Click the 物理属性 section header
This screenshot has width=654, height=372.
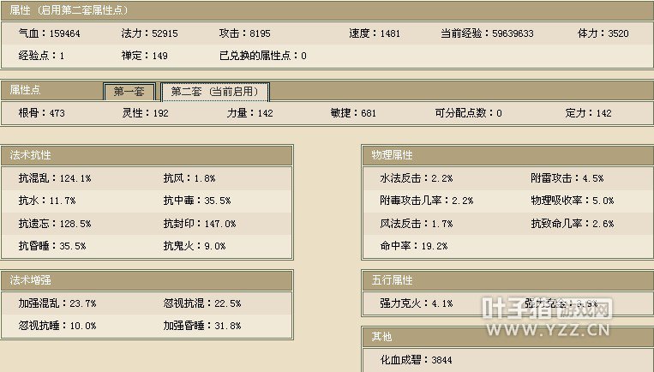(x=392, y=155)
